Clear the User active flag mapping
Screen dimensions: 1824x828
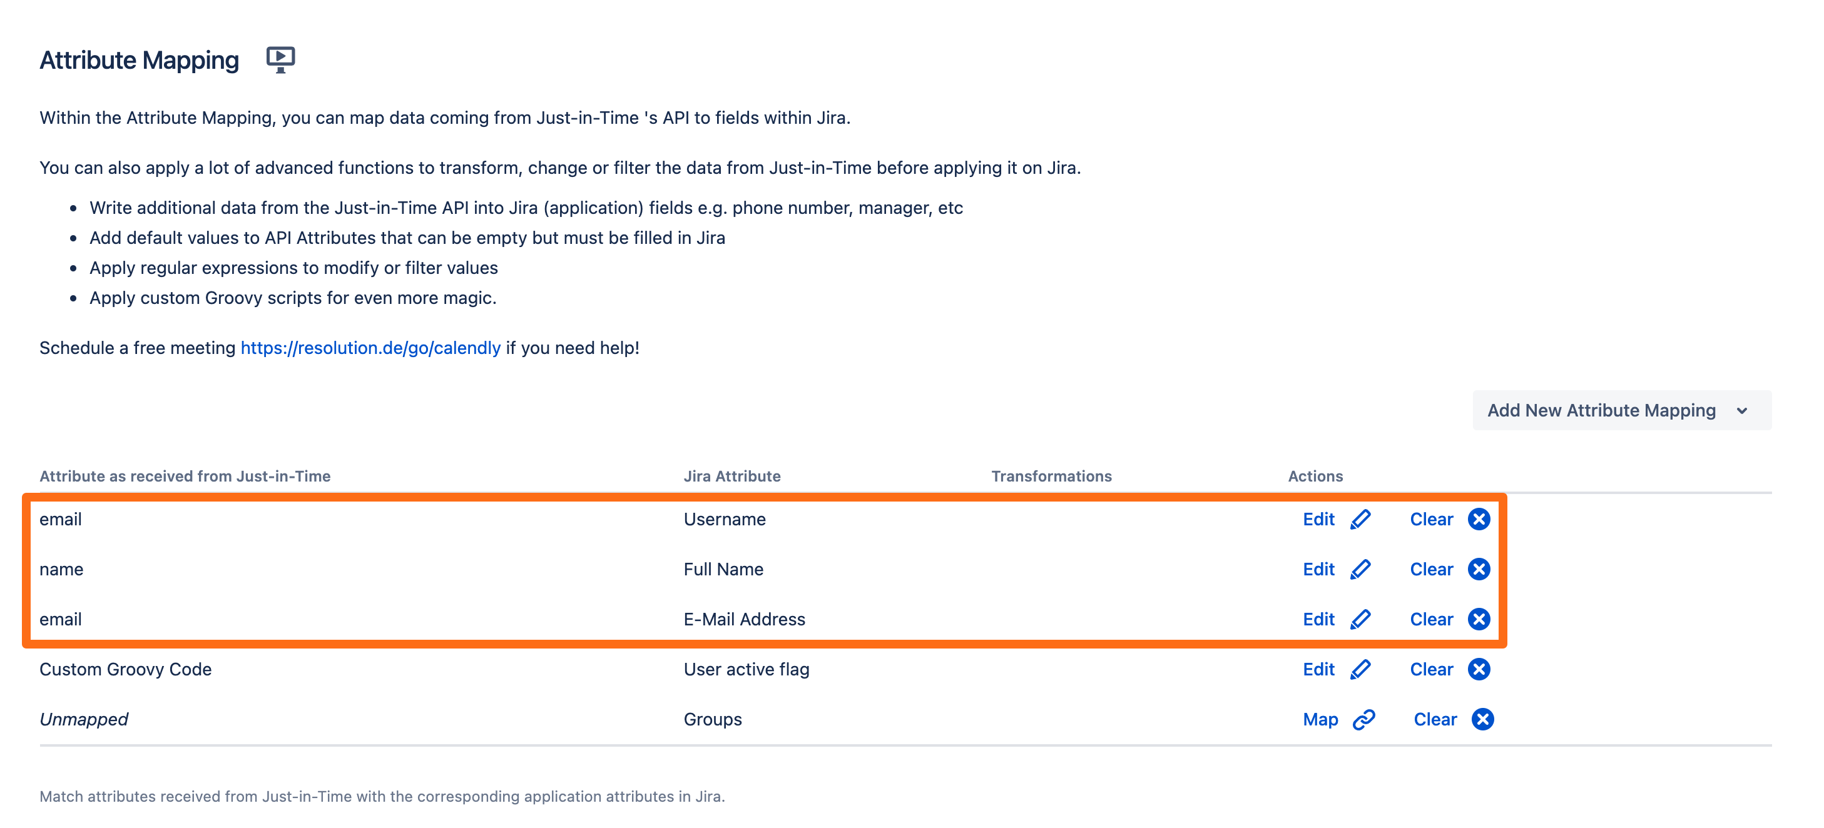(x=1431, y=670)
